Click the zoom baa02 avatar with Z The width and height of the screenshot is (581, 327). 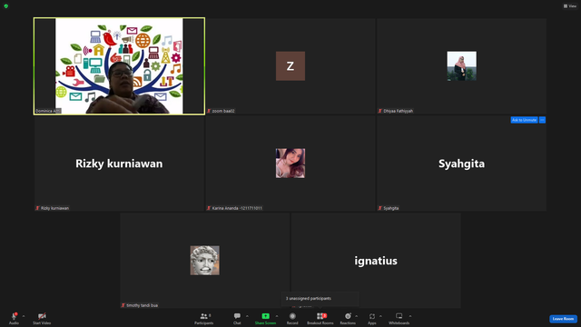[x=290, y=66]
